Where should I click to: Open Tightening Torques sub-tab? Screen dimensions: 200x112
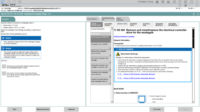pos(109,25)
